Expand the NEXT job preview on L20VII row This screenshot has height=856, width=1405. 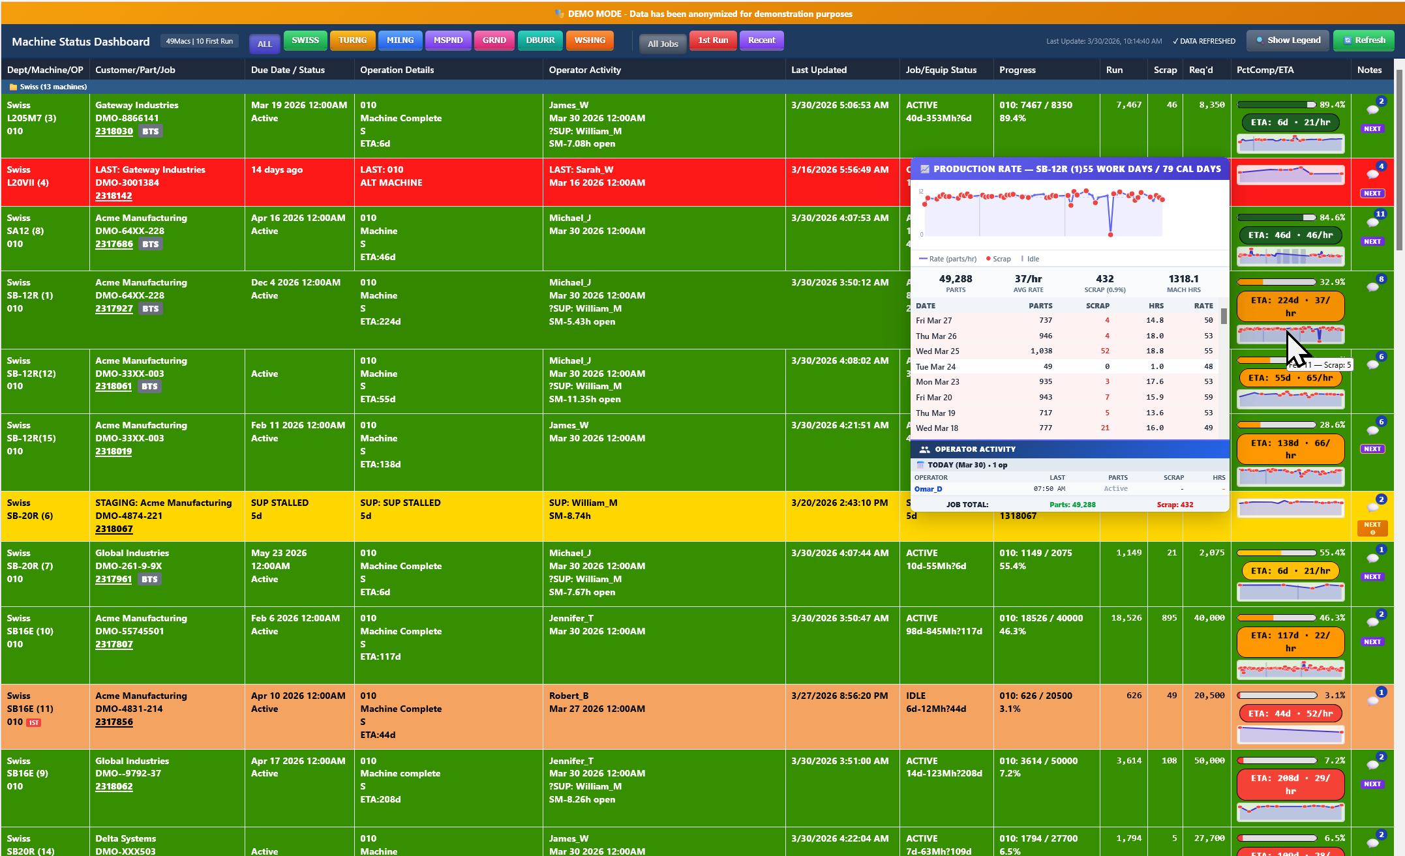[x=1372, y=193]
